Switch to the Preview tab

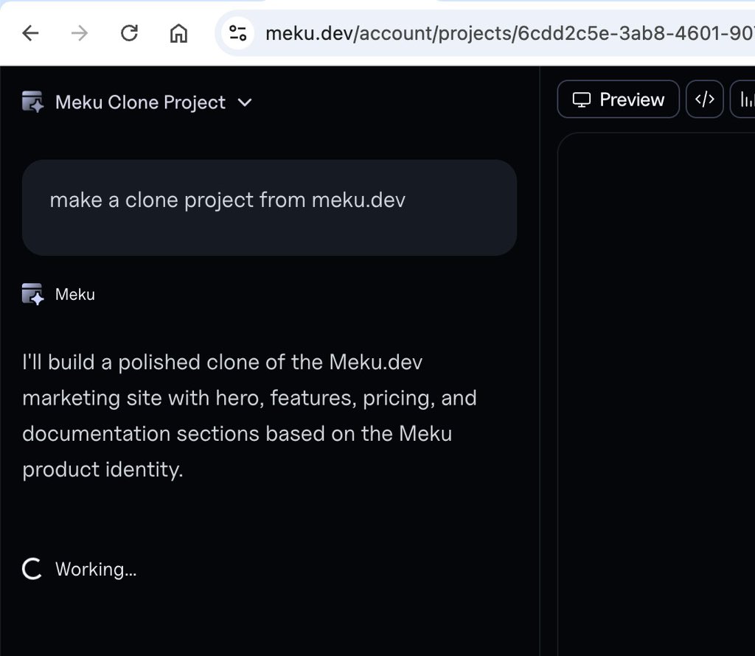619,100
